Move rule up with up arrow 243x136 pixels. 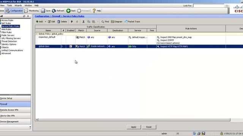point(72,22)
